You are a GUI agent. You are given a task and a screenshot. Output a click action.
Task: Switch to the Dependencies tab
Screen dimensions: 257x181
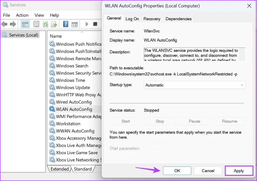point(179,19)
